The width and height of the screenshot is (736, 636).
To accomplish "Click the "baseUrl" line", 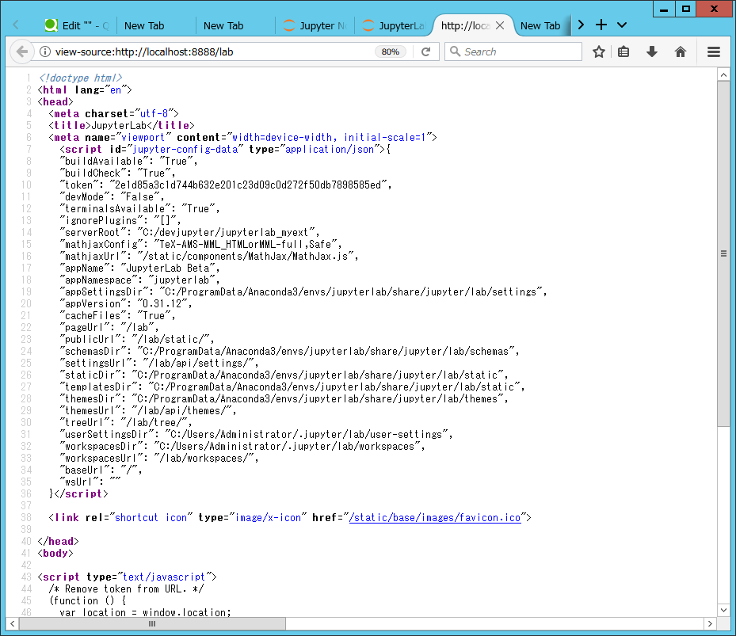I will (x=101, y=470).
